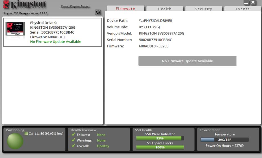Click the Warnings green checkmark icon
This screenshot has height=158, width=262.
click(x=73, y=140)
